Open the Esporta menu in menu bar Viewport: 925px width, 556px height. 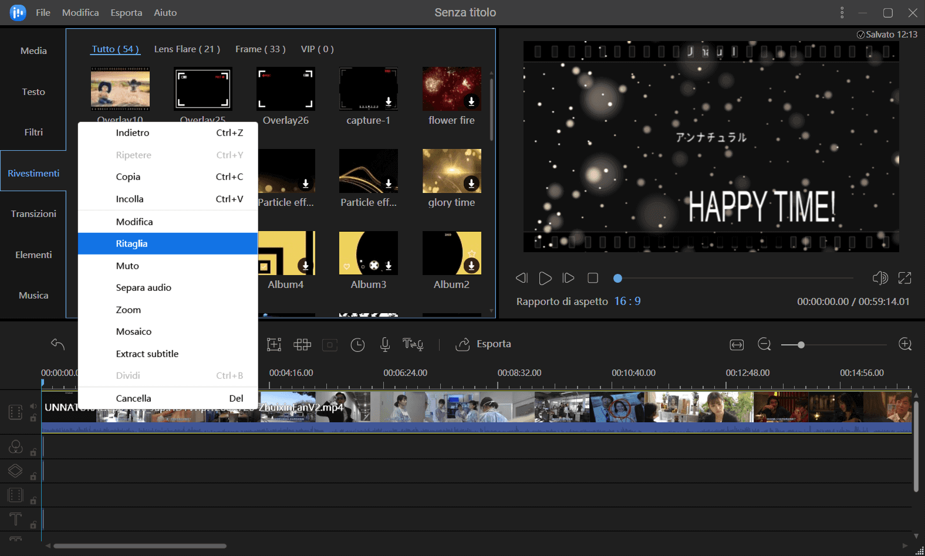click(x=126, y=13)
